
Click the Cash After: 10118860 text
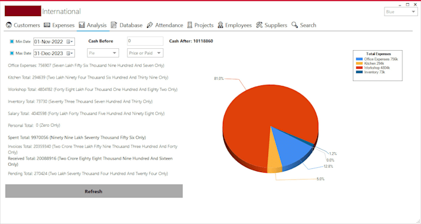coord(191,41)
